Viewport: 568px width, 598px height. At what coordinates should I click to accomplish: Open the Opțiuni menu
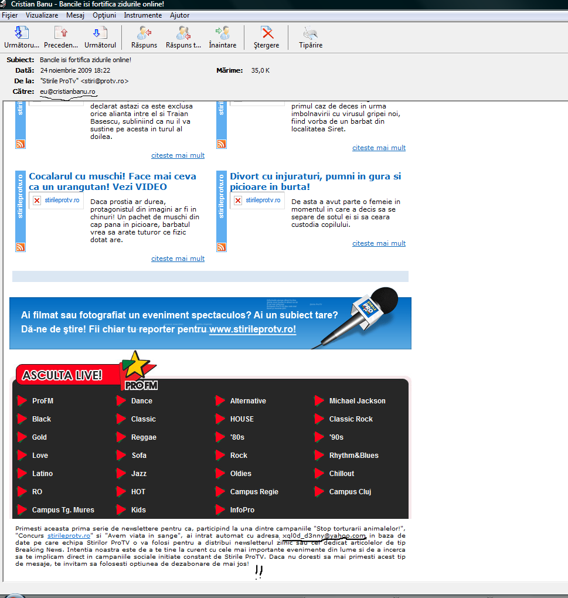click(x=104, y=15)
